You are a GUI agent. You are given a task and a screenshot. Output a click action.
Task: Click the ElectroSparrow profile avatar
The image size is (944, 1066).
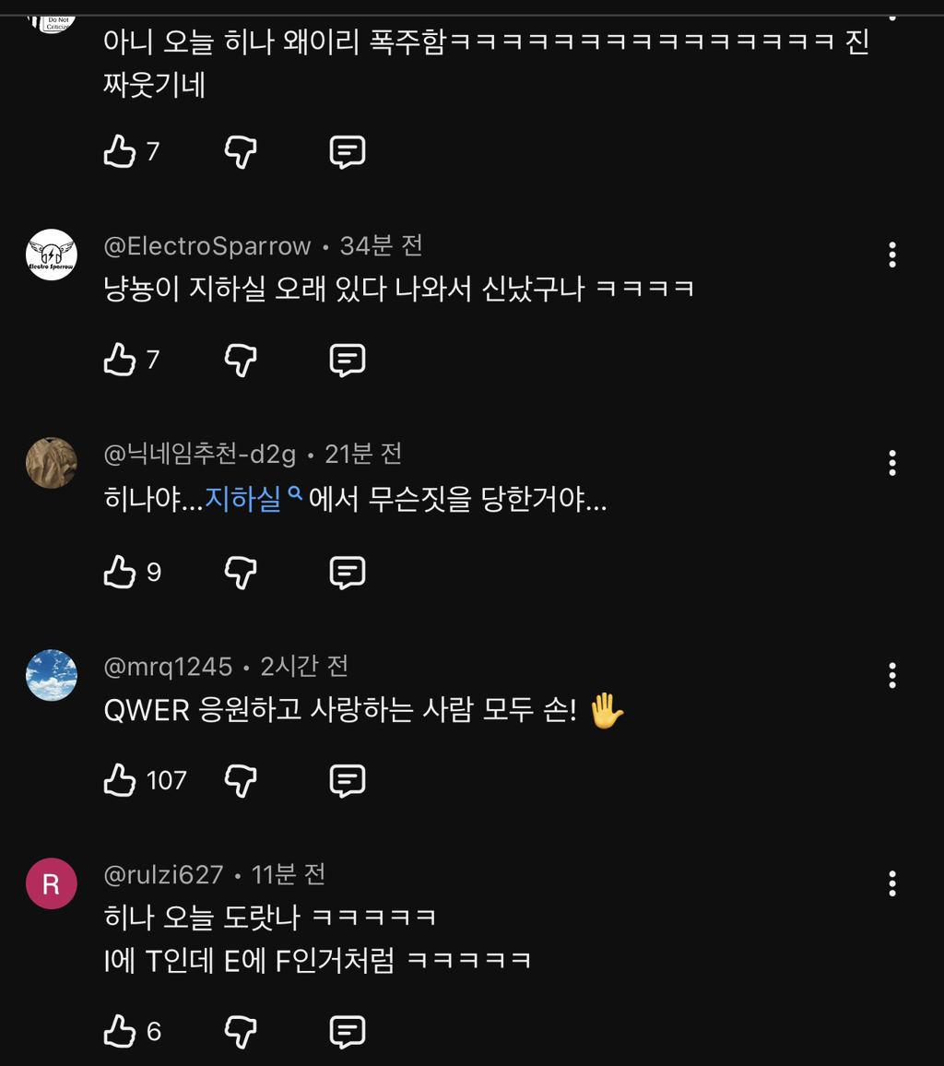52,255
